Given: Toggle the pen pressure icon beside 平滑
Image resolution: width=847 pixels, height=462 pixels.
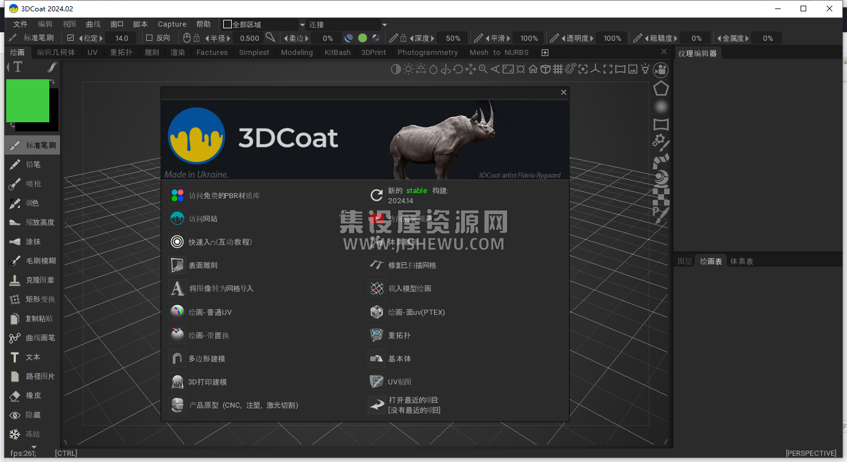Looking at the screenshot, I should 479,38.
